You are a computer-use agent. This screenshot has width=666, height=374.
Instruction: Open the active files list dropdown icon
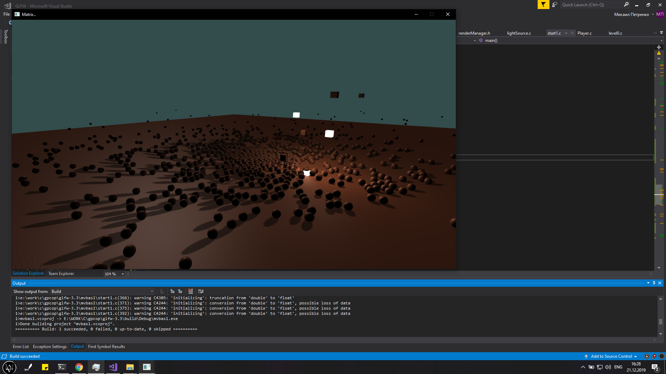click(x=661, y=33)
